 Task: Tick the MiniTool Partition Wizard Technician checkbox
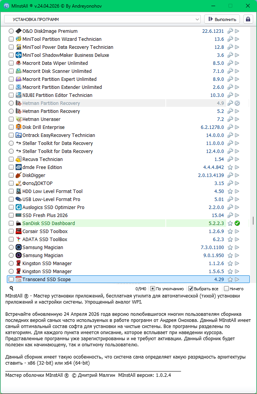11,39
